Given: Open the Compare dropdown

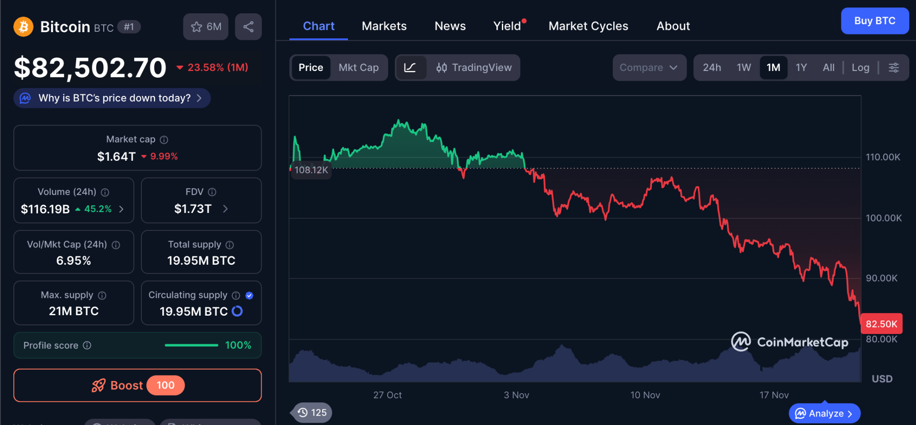Looking at the screenshot, I should (649, 67).
